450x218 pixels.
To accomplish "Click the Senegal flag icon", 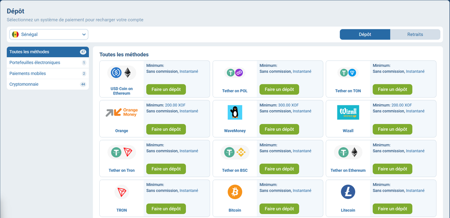I will pyautogui.click(x=15, y=34).
